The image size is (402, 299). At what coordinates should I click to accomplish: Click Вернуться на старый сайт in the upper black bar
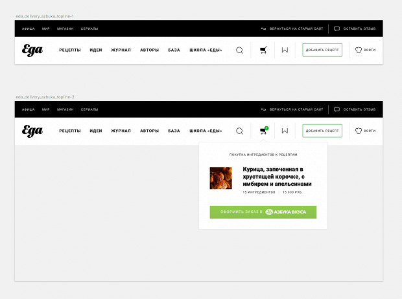coord(292,28)
